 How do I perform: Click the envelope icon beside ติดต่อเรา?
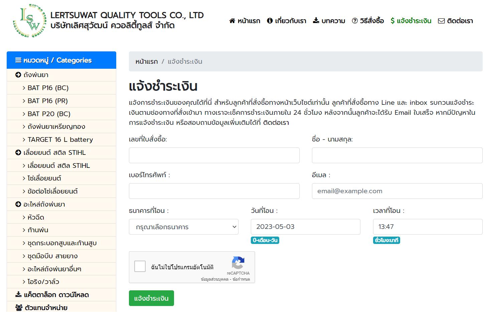441,21
